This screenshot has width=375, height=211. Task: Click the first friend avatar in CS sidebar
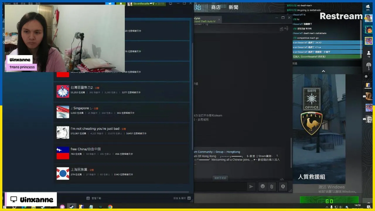pos(369,18)
